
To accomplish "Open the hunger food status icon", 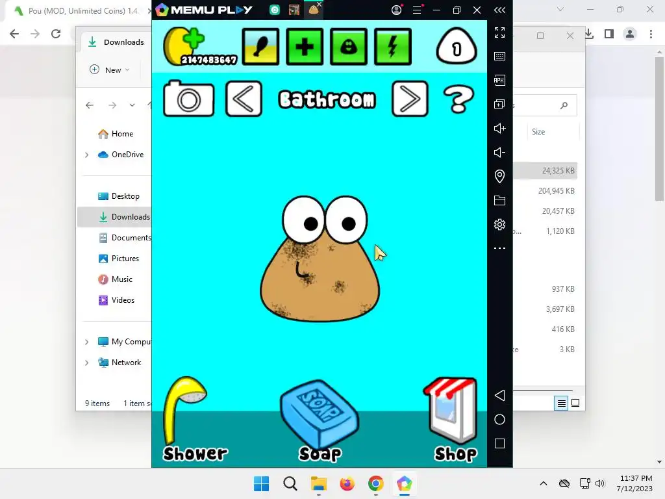I will (x=260, y=47).
